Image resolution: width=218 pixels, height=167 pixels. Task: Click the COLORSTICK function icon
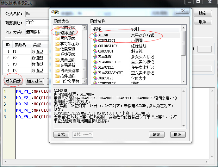click(x=95, y=46)
